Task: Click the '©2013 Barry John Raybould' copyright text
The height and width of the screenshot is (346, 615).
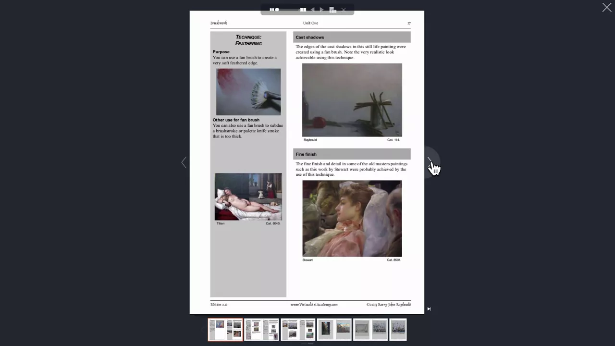Action: (x=388, y=304)
